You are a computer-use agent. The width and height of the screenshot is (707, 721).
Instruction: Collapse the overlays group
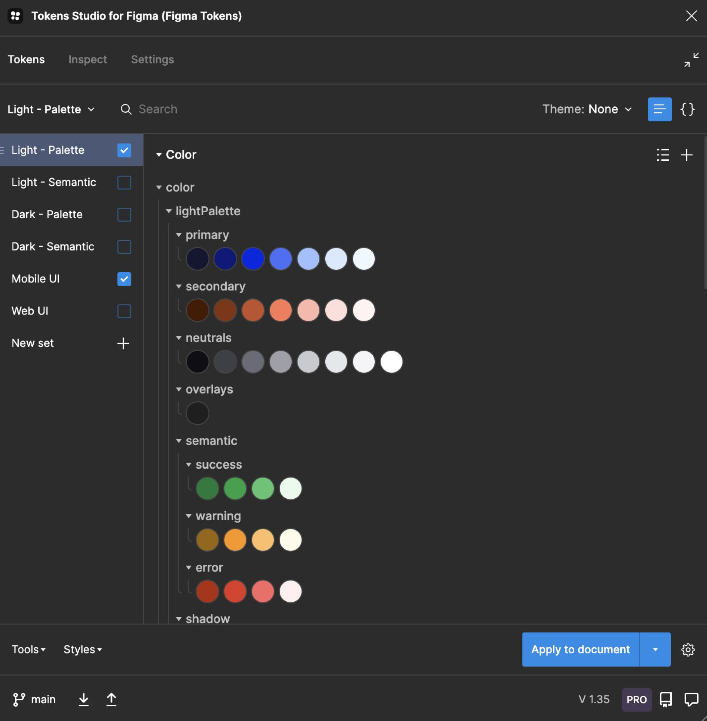tap(179, 389)
